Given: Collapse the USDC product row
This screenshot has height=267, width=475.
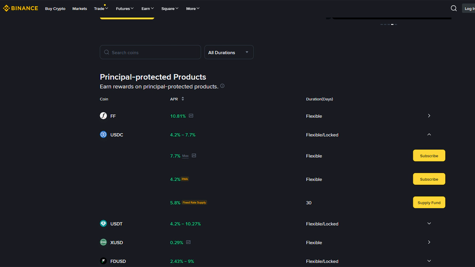Looking at the screenshot, I should pyautogui.click(x=429, y=134).
